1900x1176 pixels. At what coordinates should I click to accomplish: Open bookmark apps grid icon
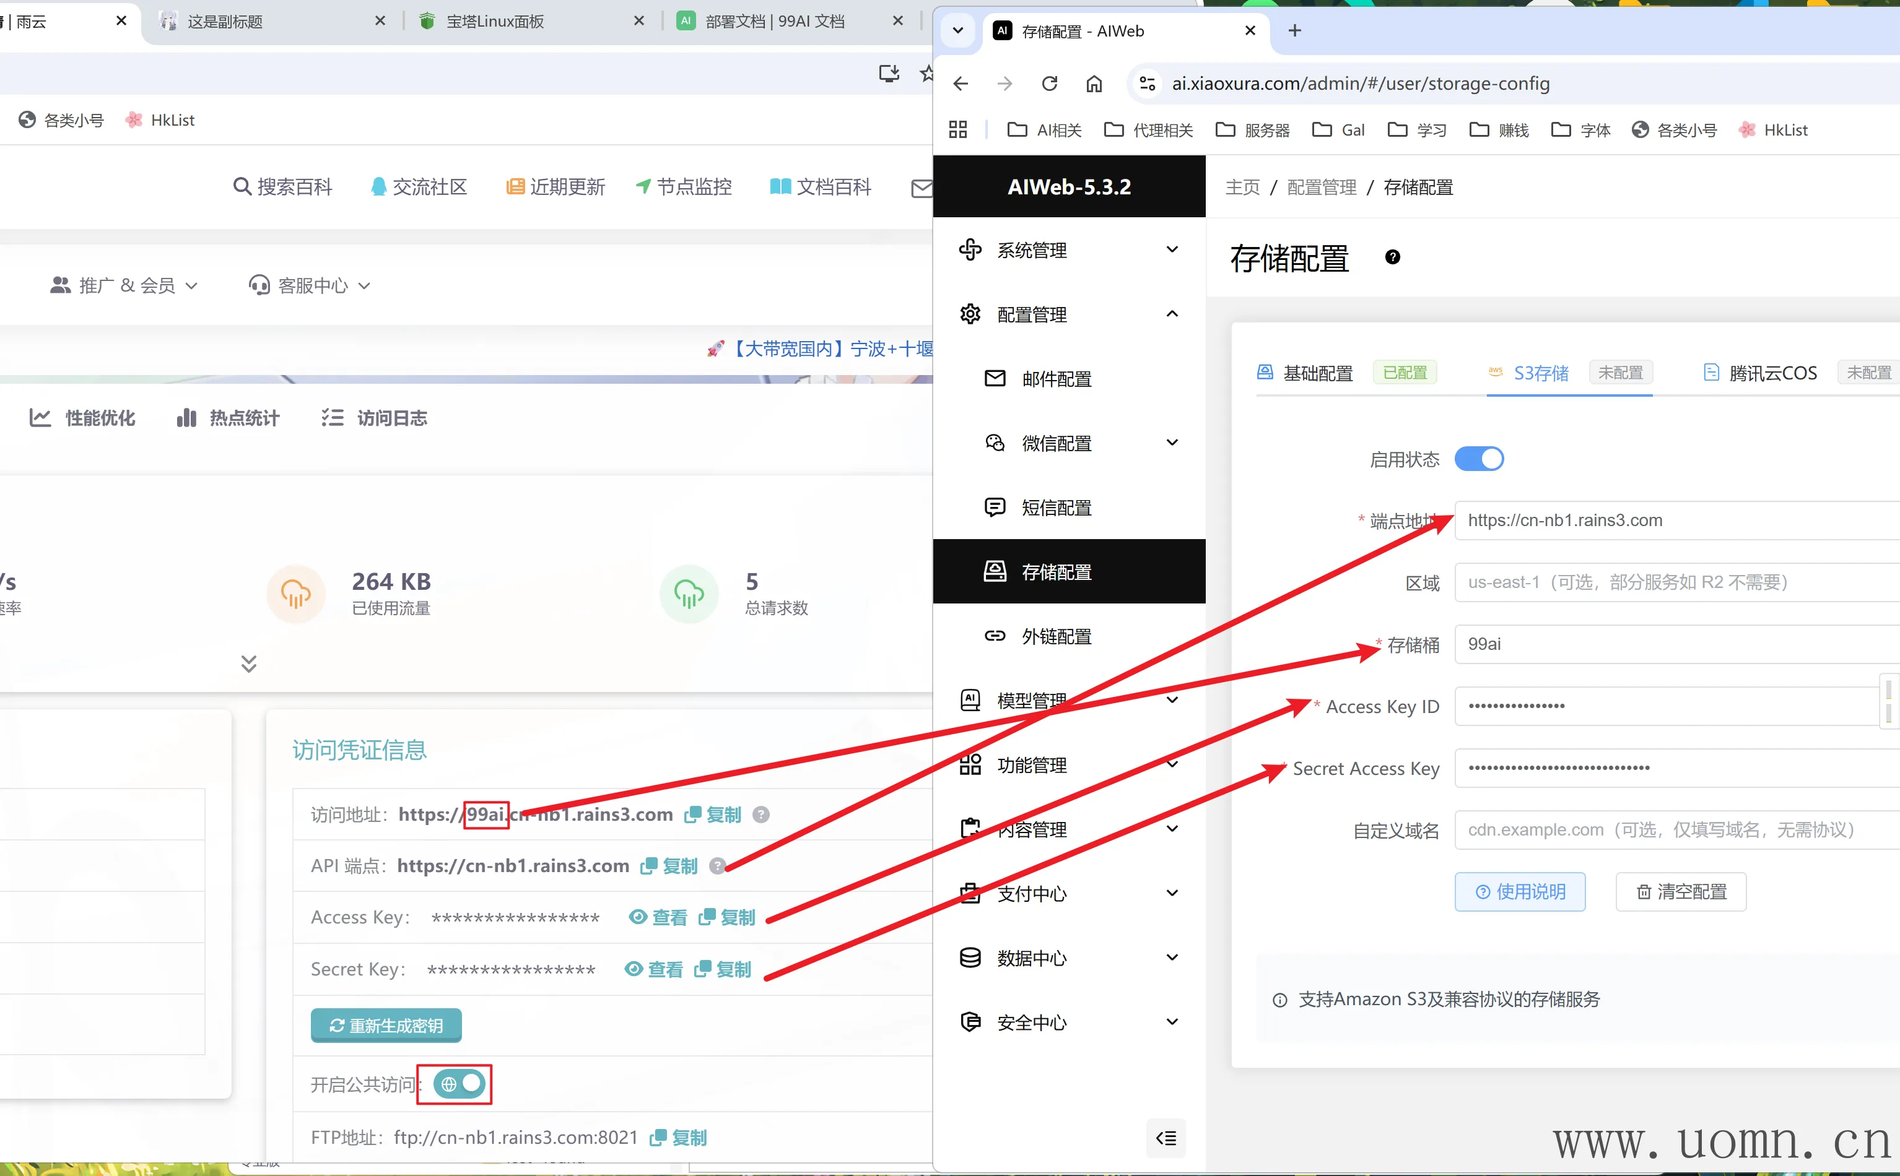pos(958,130)
